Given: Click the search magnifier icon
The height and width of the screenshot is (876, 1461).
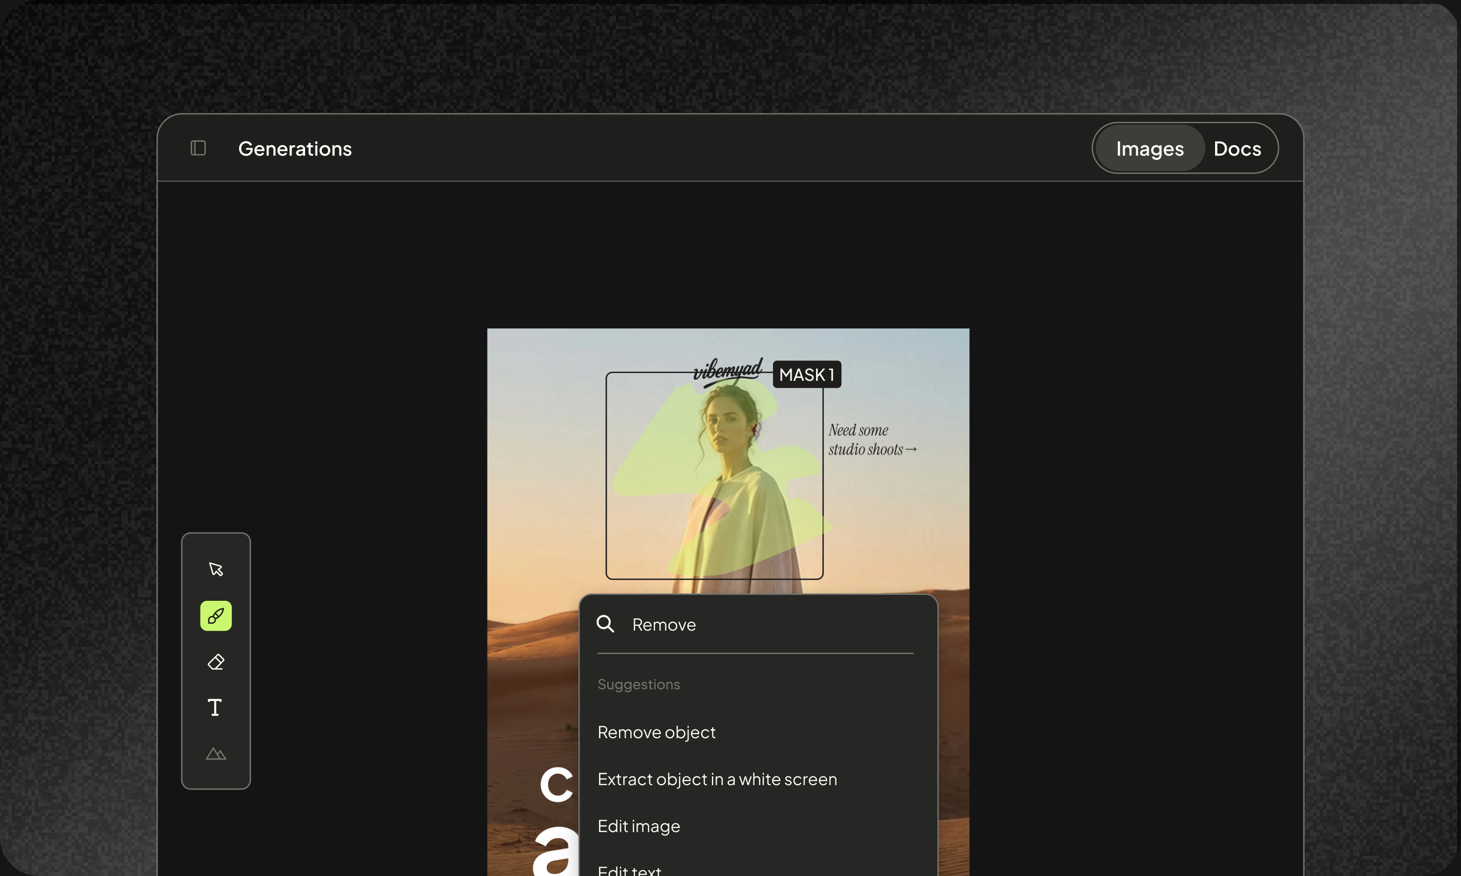Looking at the screenshot, I should coord(605,623).
